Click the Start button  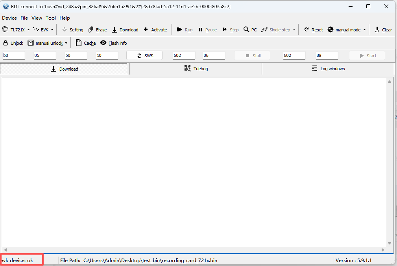[x=367, y=56]
